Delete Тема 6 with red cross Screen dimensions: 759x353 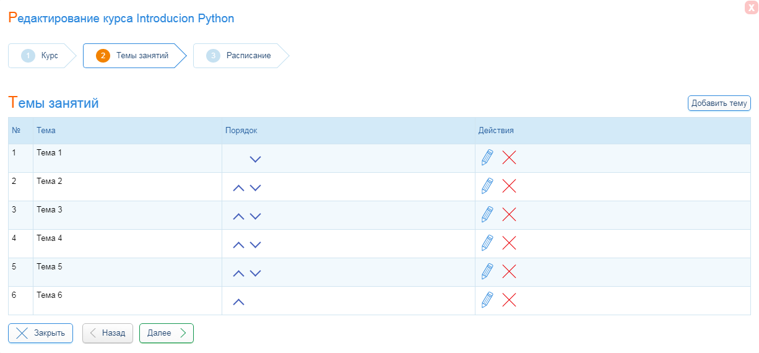click(x=509, y=300)
